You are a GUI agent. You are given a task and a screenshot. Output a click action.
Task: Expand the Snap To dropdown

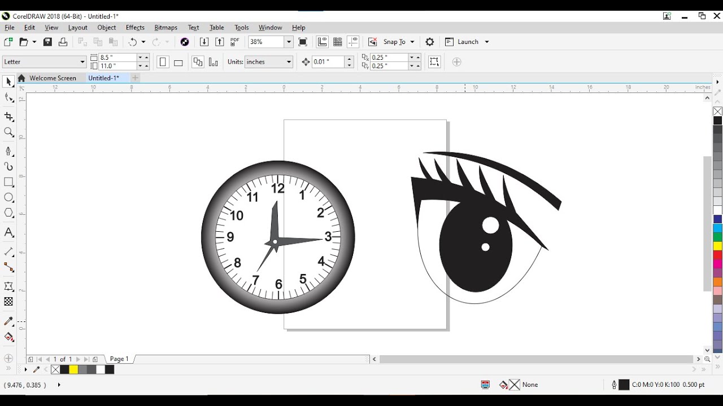click(412, 42)
